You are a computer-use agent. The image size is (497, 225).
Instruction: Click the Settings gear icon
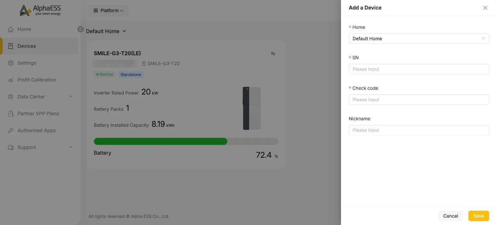(11, 63)
